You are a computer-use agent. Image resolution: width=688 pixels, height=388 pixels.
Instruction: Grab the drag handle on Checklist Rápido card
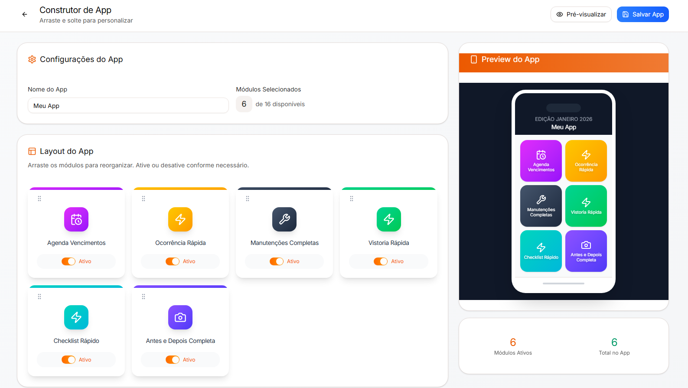(x=39, y=297)
